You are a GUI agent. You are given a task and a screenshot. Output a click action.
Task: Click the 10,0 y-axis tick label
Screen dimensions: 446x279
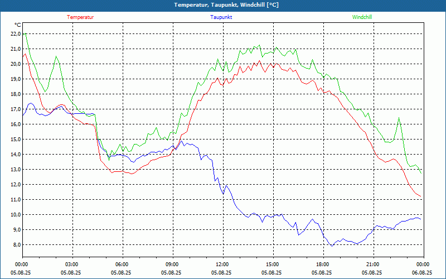tap(16, 215)
